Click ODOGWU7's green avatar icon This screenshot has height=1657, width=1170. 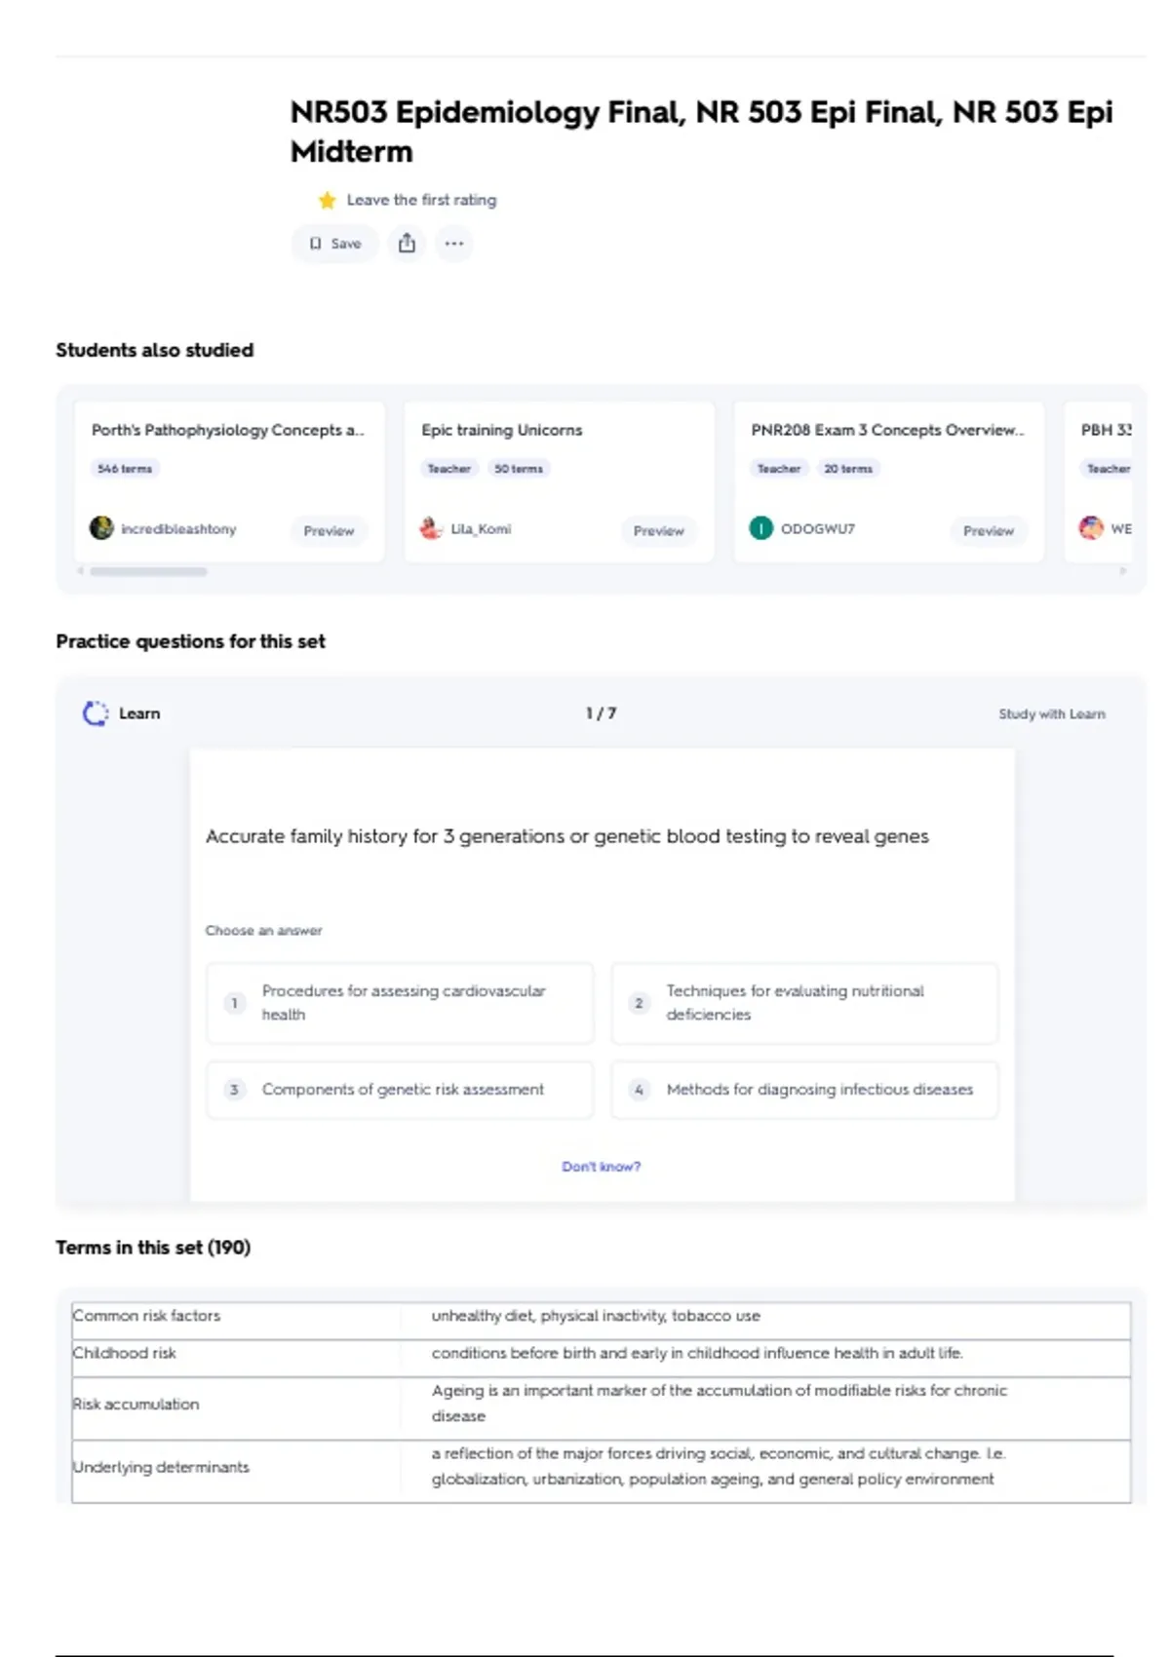tap(760, 528)
